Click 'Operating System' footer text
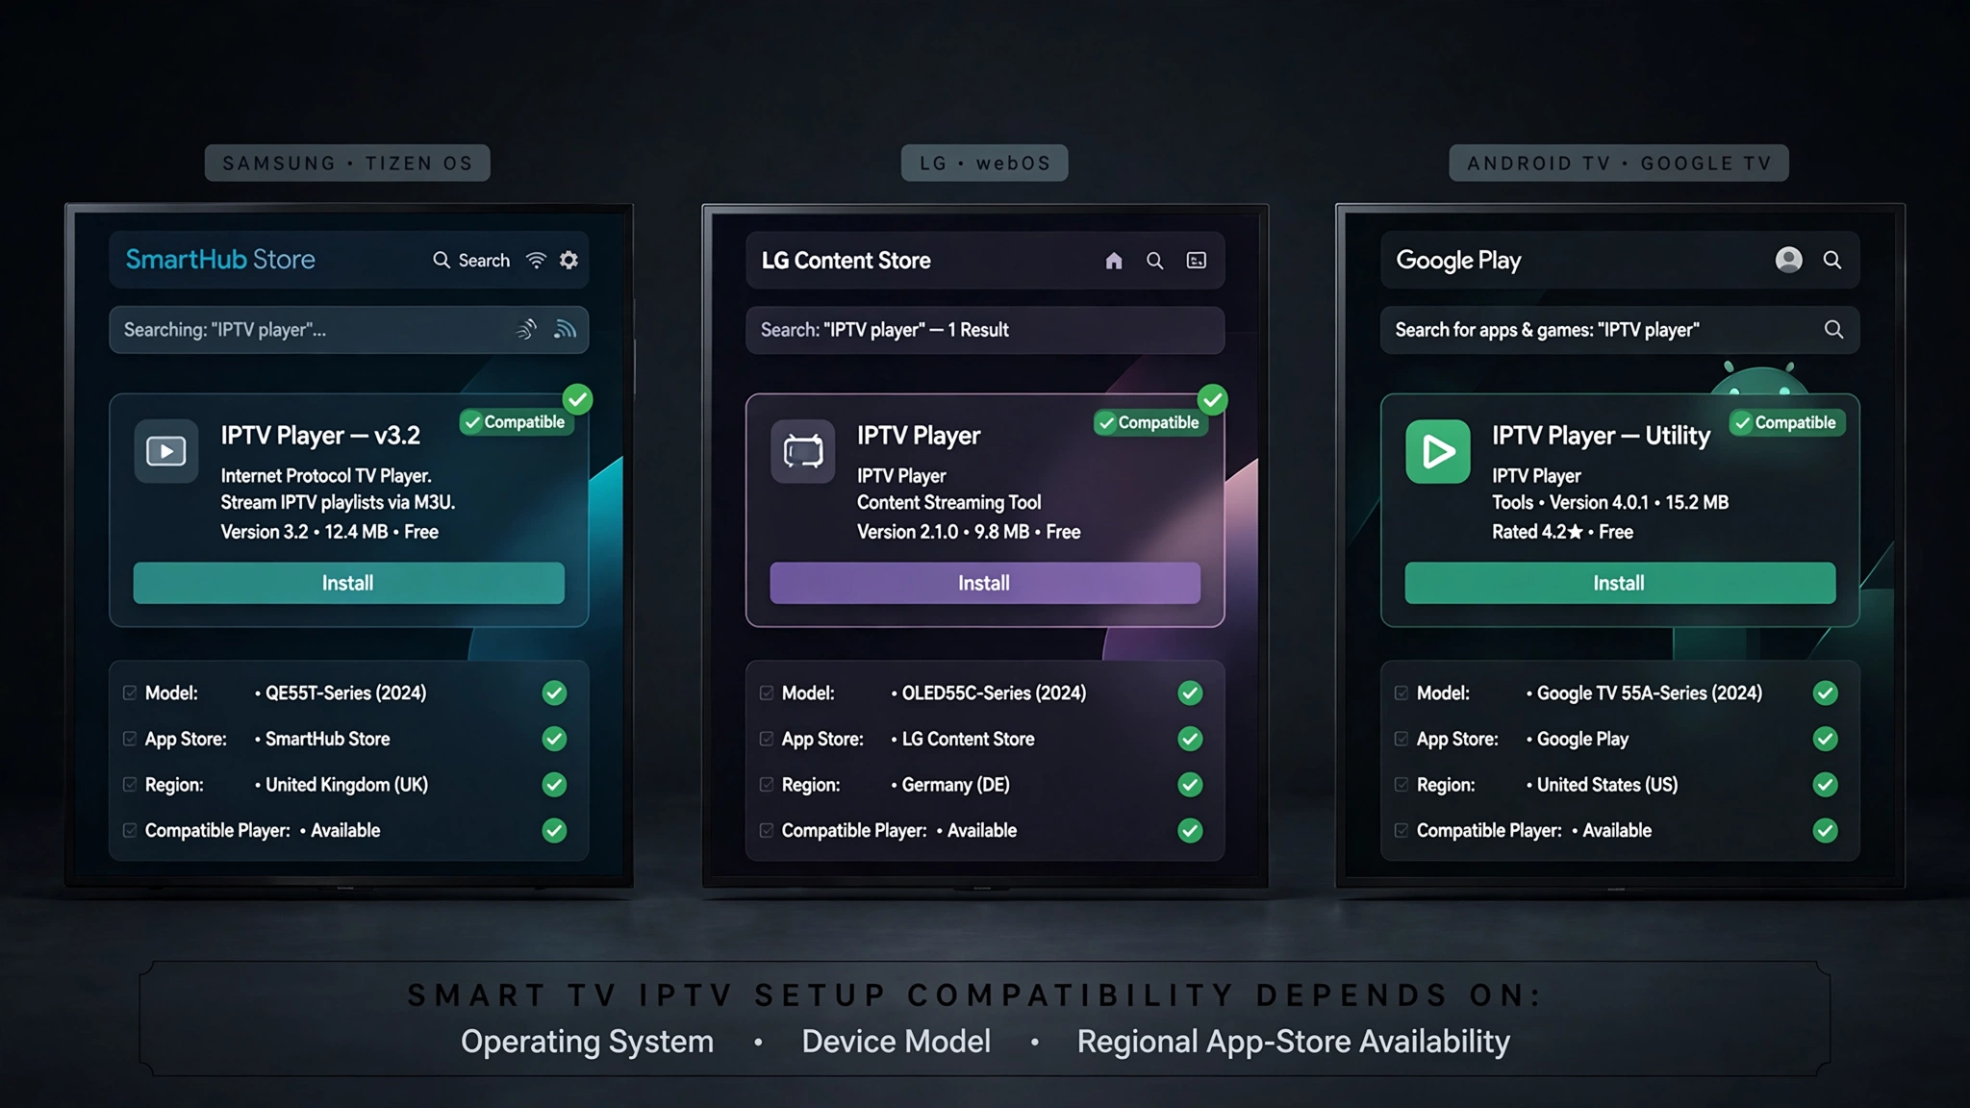 [x=588, y=1042]
